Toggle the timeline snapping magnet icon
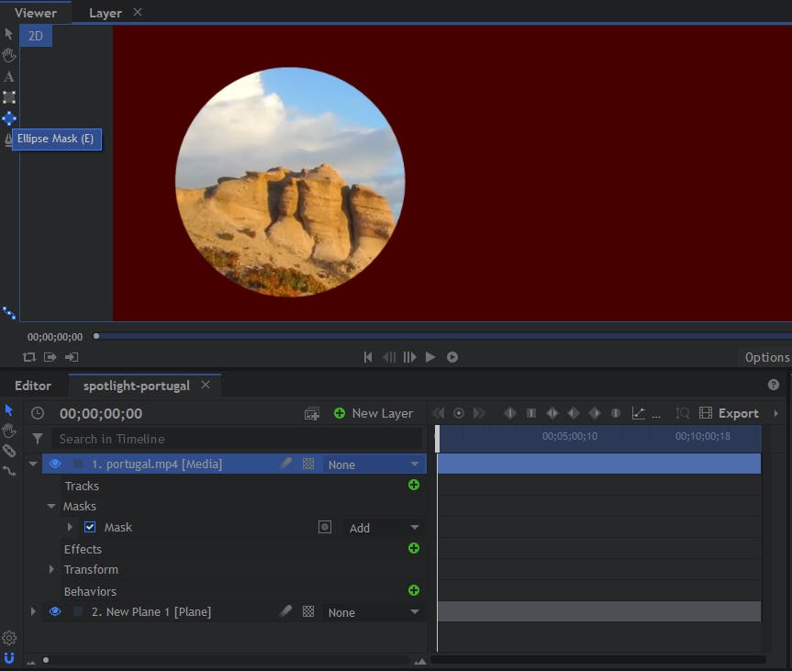Viewport: 792px width, 671px height. click(x=9, y=657)
